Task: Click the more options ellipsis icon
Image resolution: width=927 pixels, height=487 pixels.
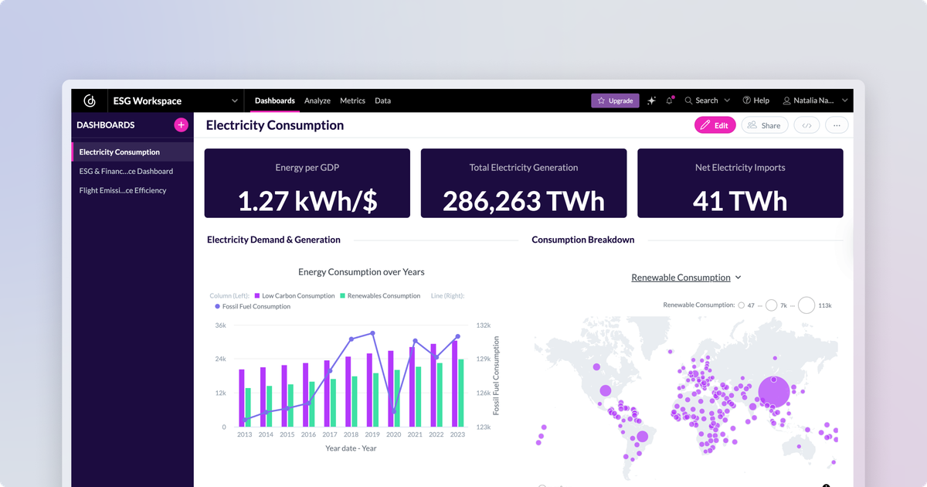Action: 836,124
